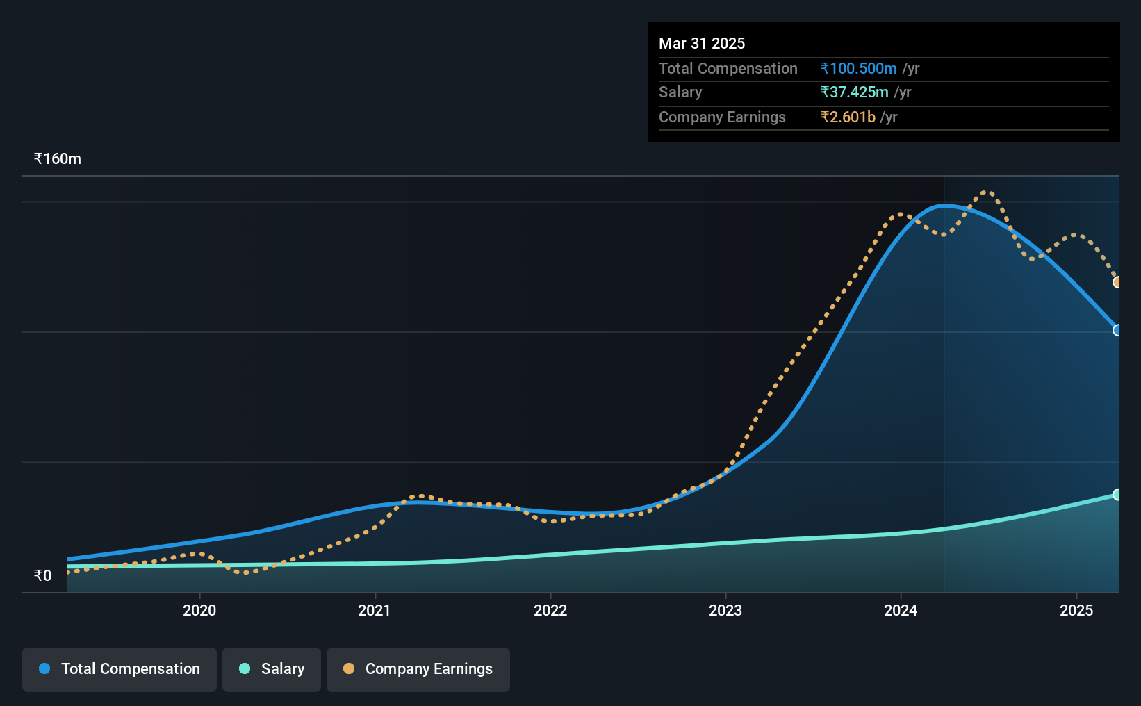The height and width of the screenshot is (706, 1141).
Task: Toggle the Salary legend button
Action: [272, 669]
